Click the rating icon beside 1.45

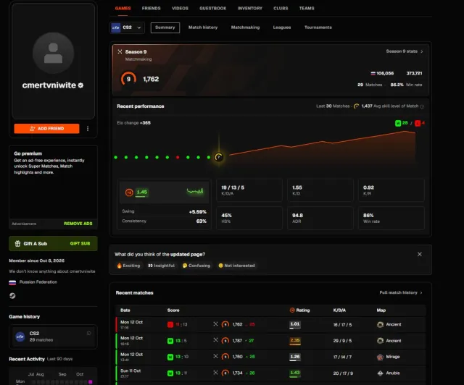tap(129, 192)
